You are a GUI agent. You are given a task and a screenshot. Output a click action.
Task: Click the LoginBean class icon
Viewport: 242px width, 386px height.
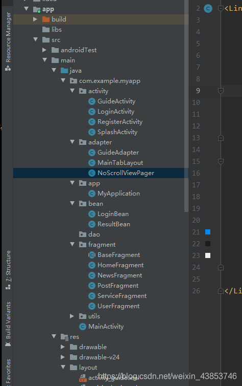(x=92, y=214)
